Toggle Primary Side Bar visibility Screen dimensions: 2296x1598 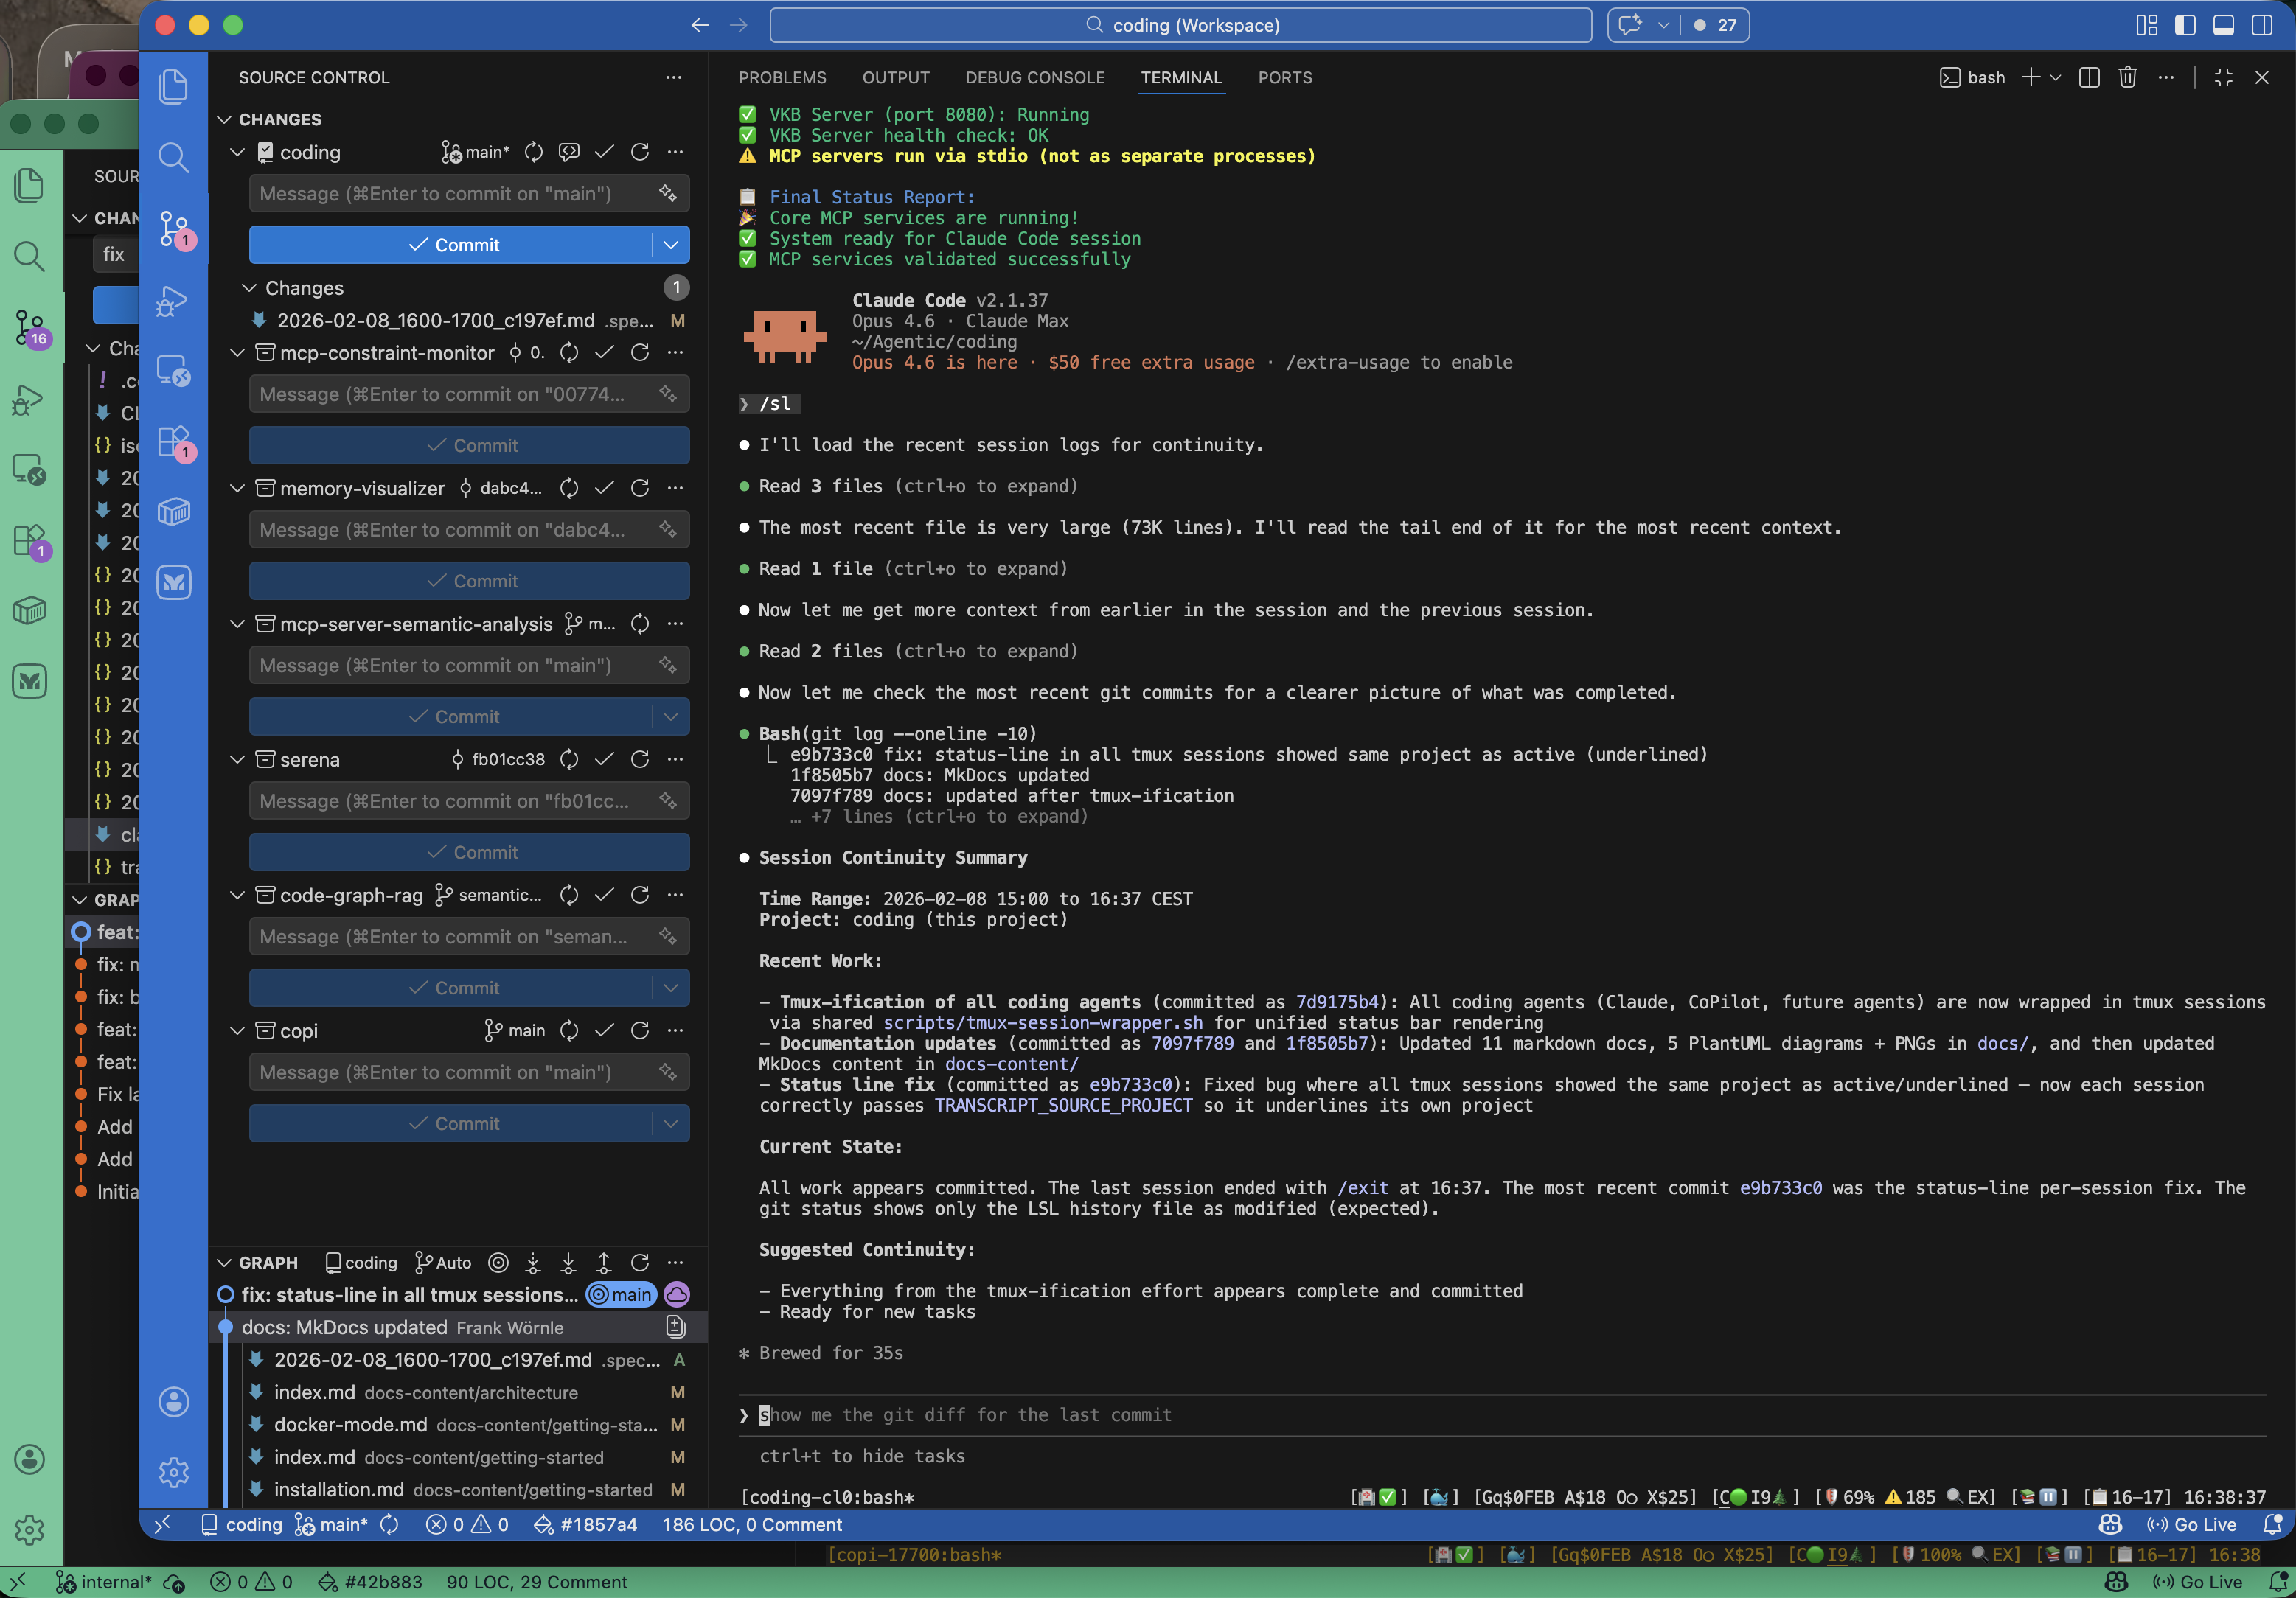coord(2185,25)
